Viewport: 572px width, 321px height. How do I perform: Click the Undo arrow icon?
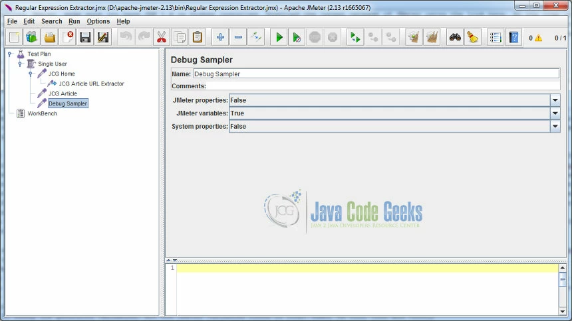click(126, 37)
